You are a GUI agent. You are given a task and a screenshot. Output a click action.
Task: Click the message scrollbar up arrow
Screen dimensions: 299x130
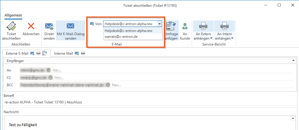pyautogui.click(x=292, y=118)
